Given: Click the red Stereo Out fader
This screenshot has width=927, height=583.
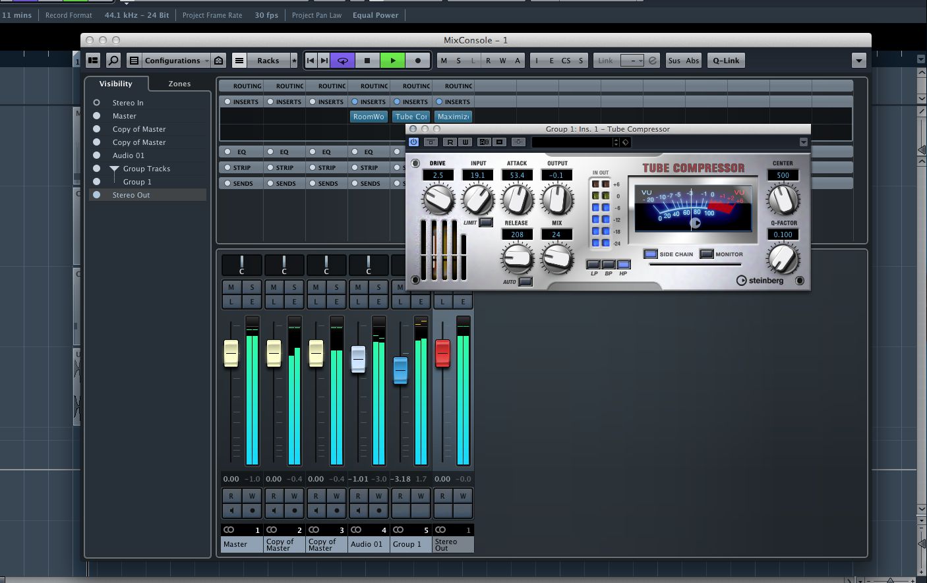Looking at the screenshot, I should coord(442,352).
